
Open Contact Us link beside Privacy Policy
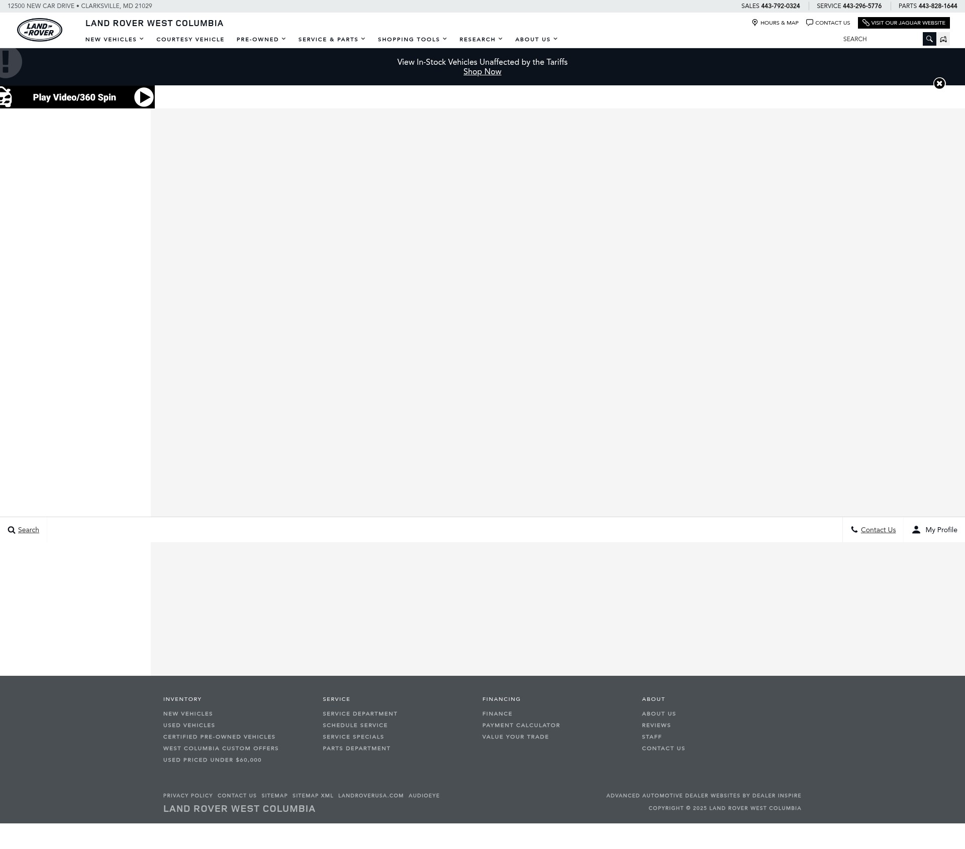click(x=237, y=795)
